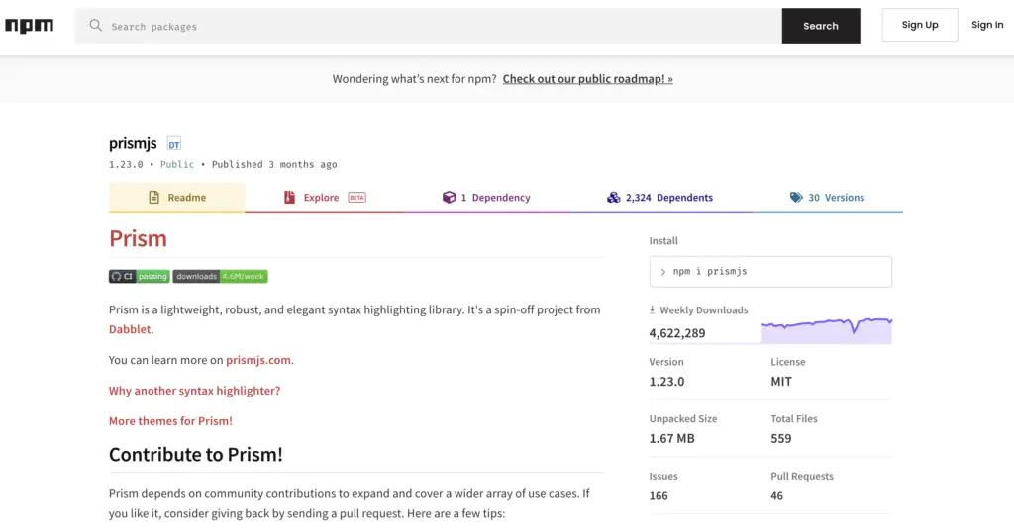The height and width of the screenshot is (529, 1014).
Task: Click the Explore file icon
Action: pos(289,197)
